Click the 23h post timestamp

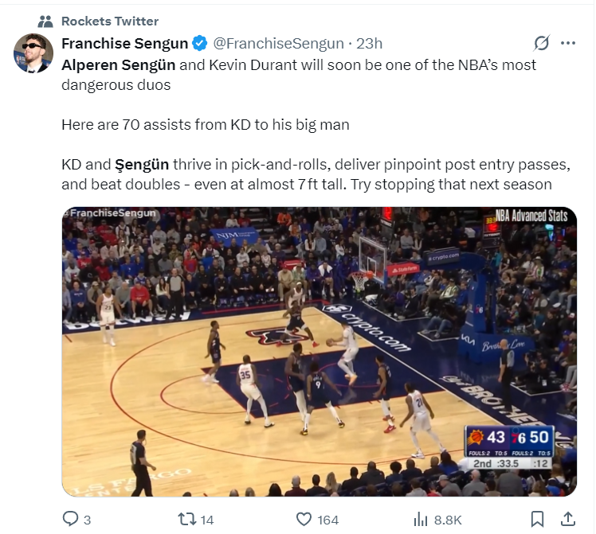tap(370, 43)
